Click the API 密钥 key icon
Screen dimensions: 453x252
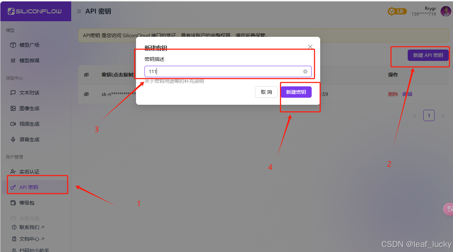13,187
